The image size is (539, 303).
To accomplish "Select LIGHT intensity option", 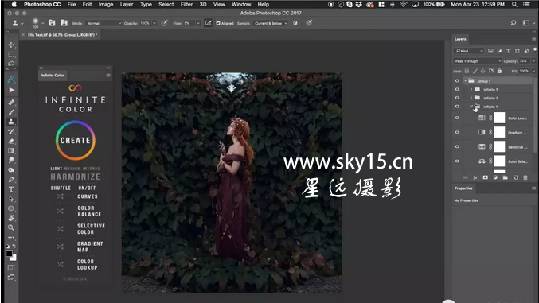I will coord(57,169).
